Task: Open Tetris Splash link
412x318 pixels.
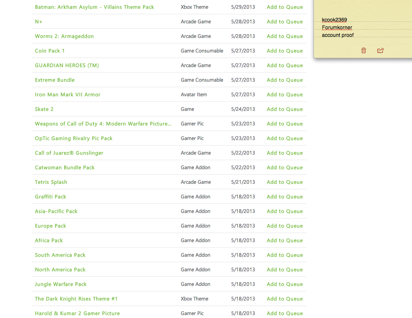Action: (51, 182)
